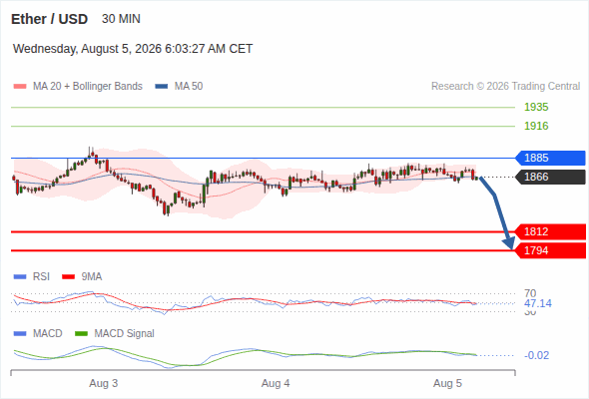Click the MACD Signal green legend swatch
Image resolution: width=589 pixels, height=399 pixels.
tap(81, 333)
